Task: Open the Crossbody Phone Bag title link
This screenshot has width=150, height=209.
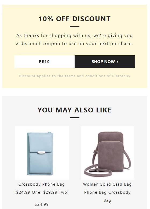Action: click(42, 188)
